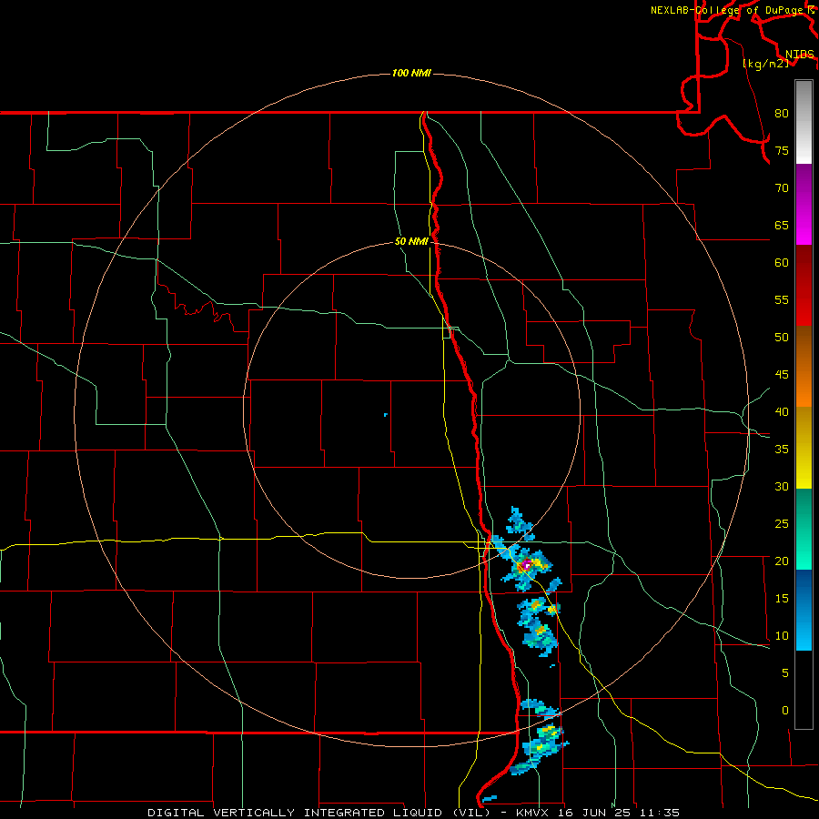Image resolution: width=819 pixels, height=819 pixels.
Task: Click the magenta-purple segment of the color bar
Action: [x=804, y=204]
